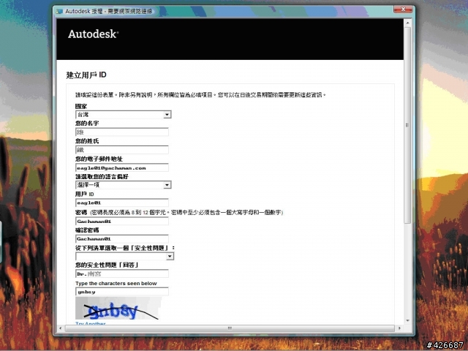Open the language preference dropdown

coord(124,185)
